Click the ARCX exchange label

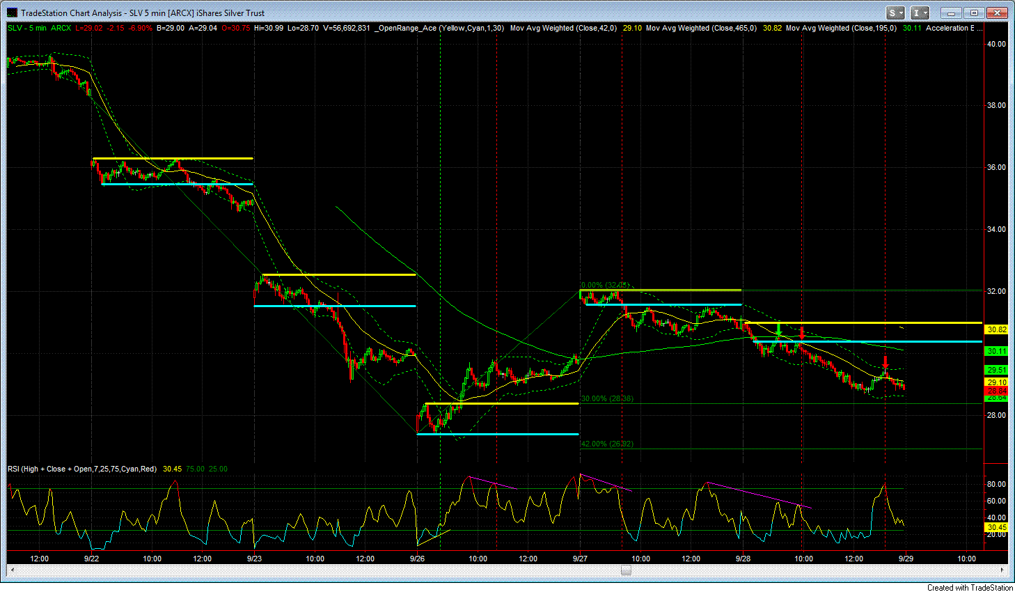click(61, 28)
